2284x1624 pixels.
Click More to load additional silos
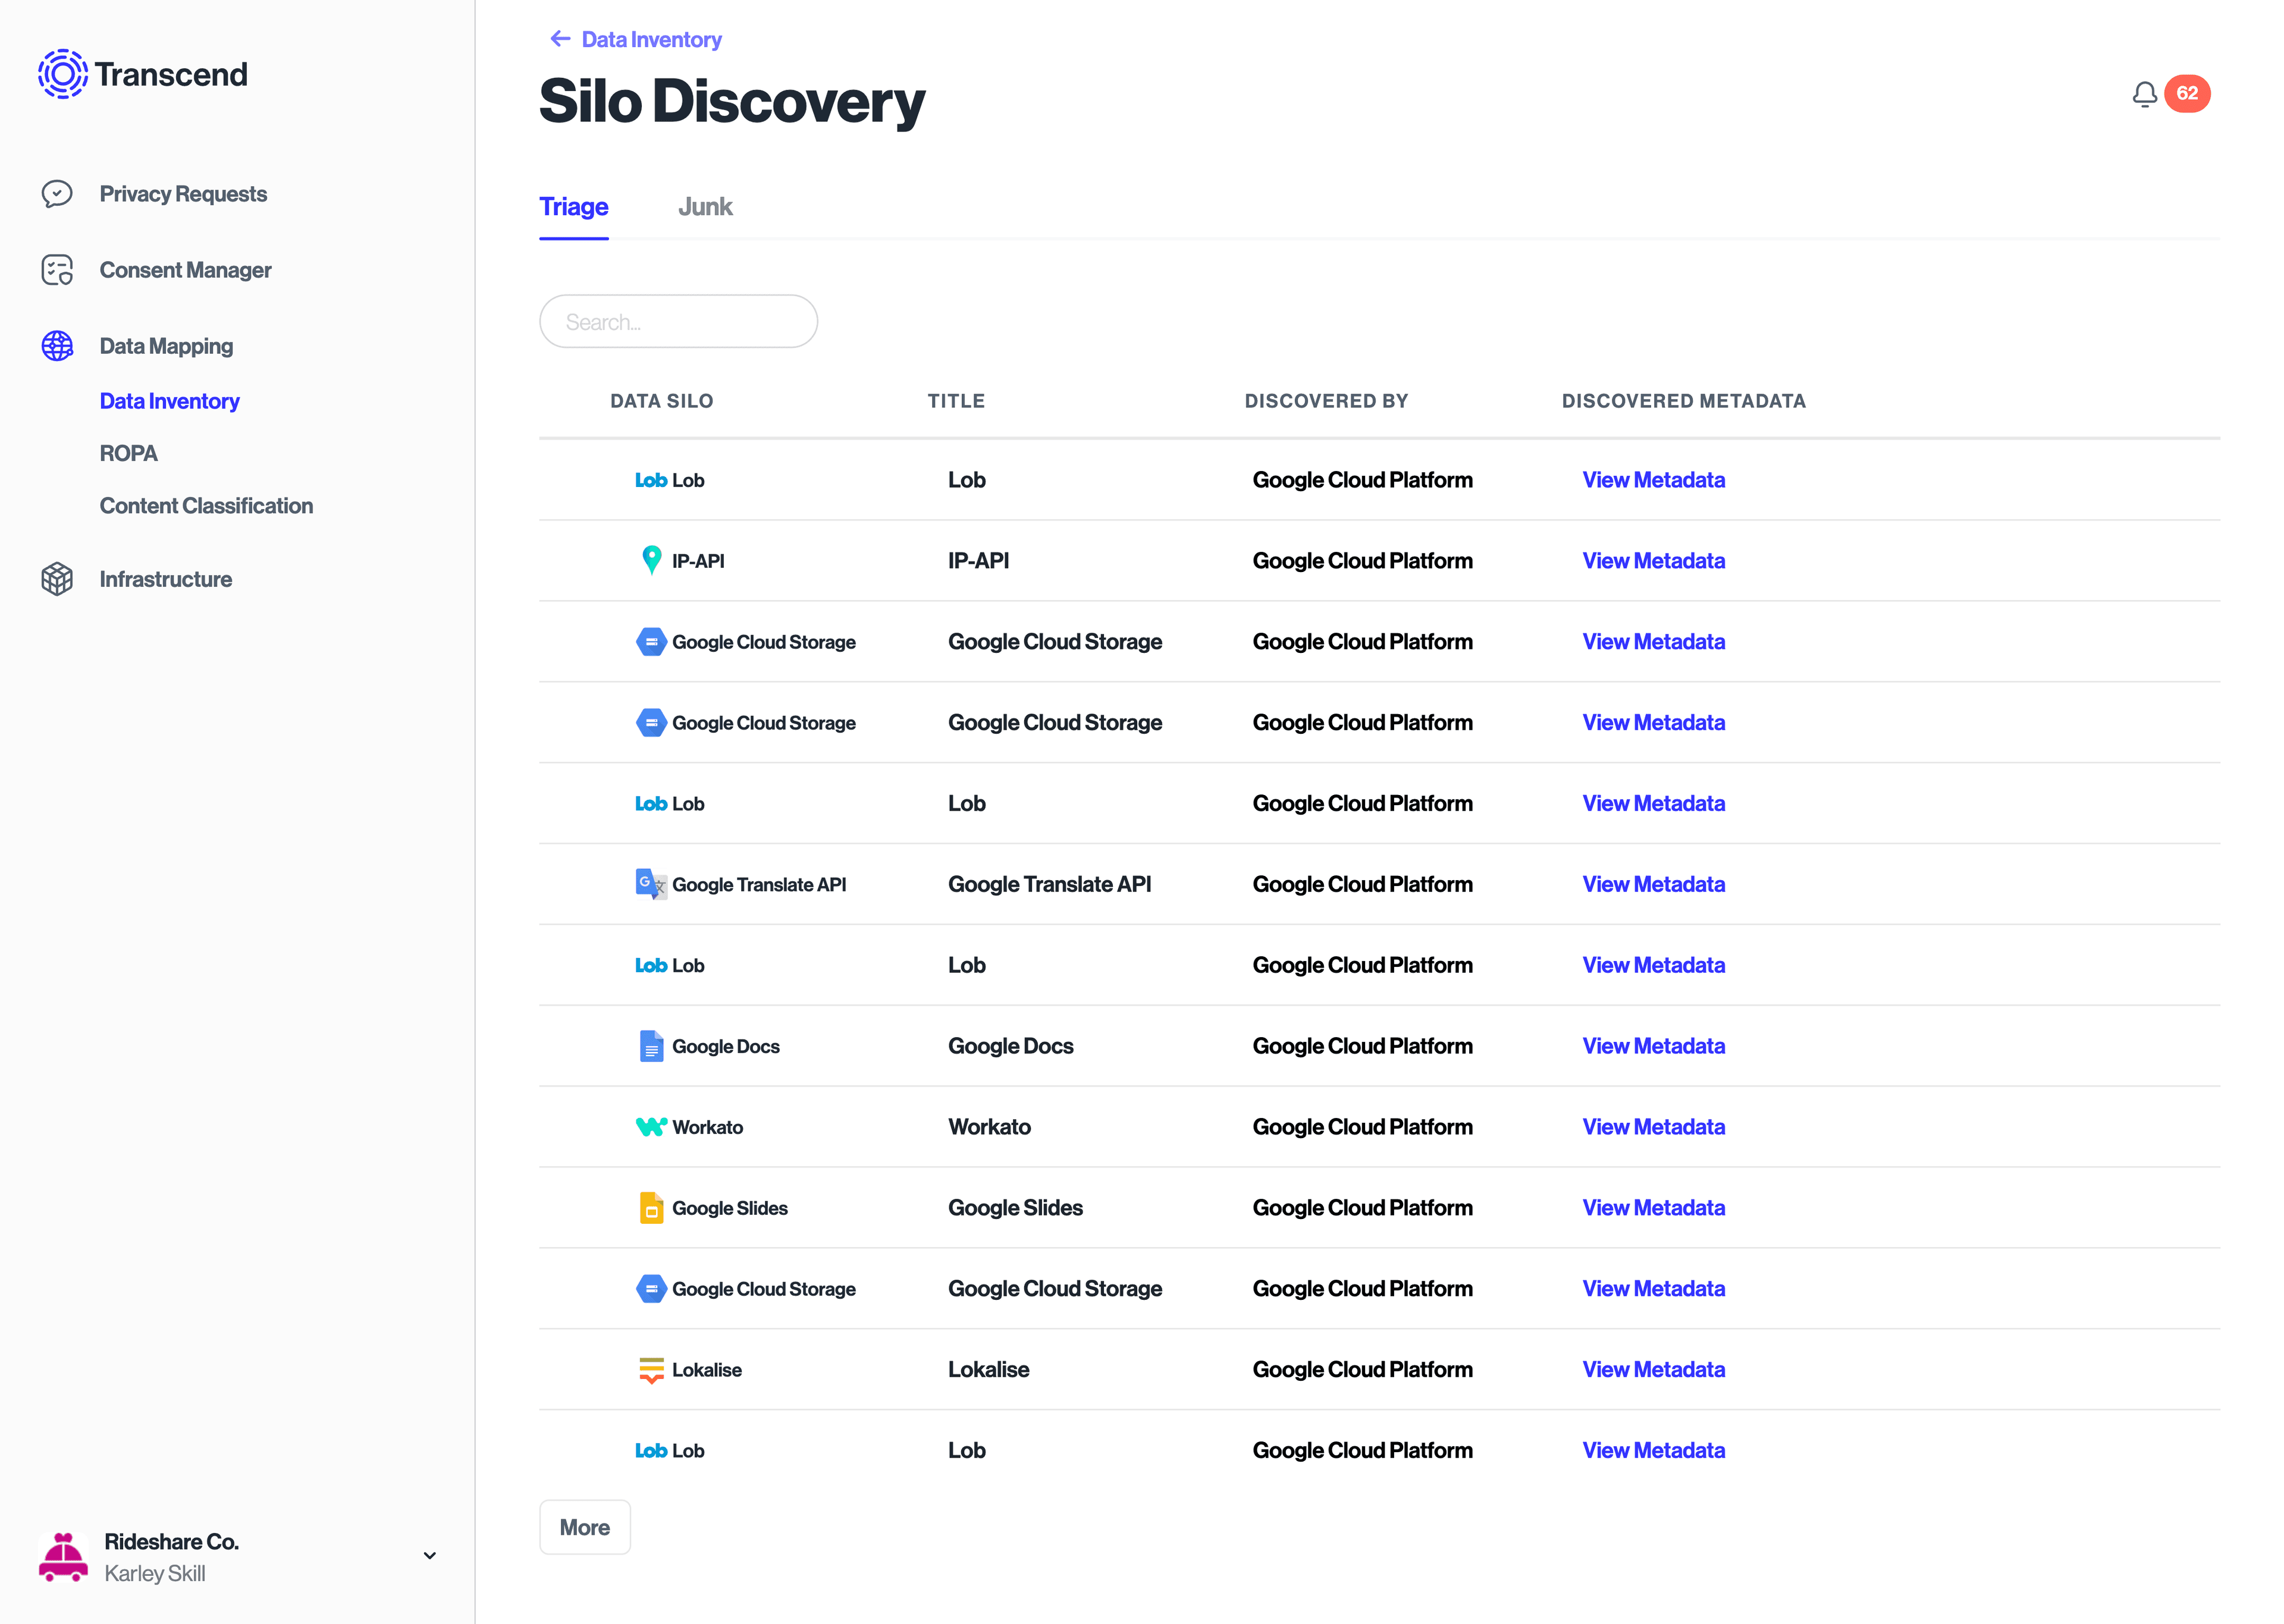(x=584, y=1527)
